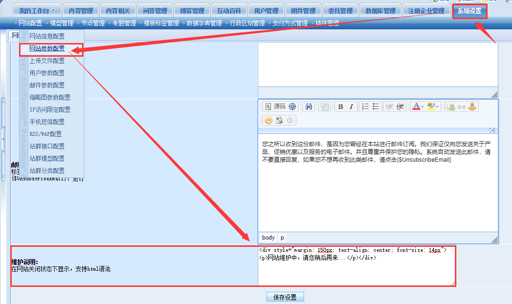Click 保存设置 button
Screen dimensions: 512x304
pos(285,297)
